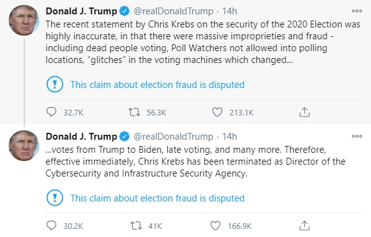
Task: Open the 14h timestamp of the second tweet
Action: coord(229,137)
